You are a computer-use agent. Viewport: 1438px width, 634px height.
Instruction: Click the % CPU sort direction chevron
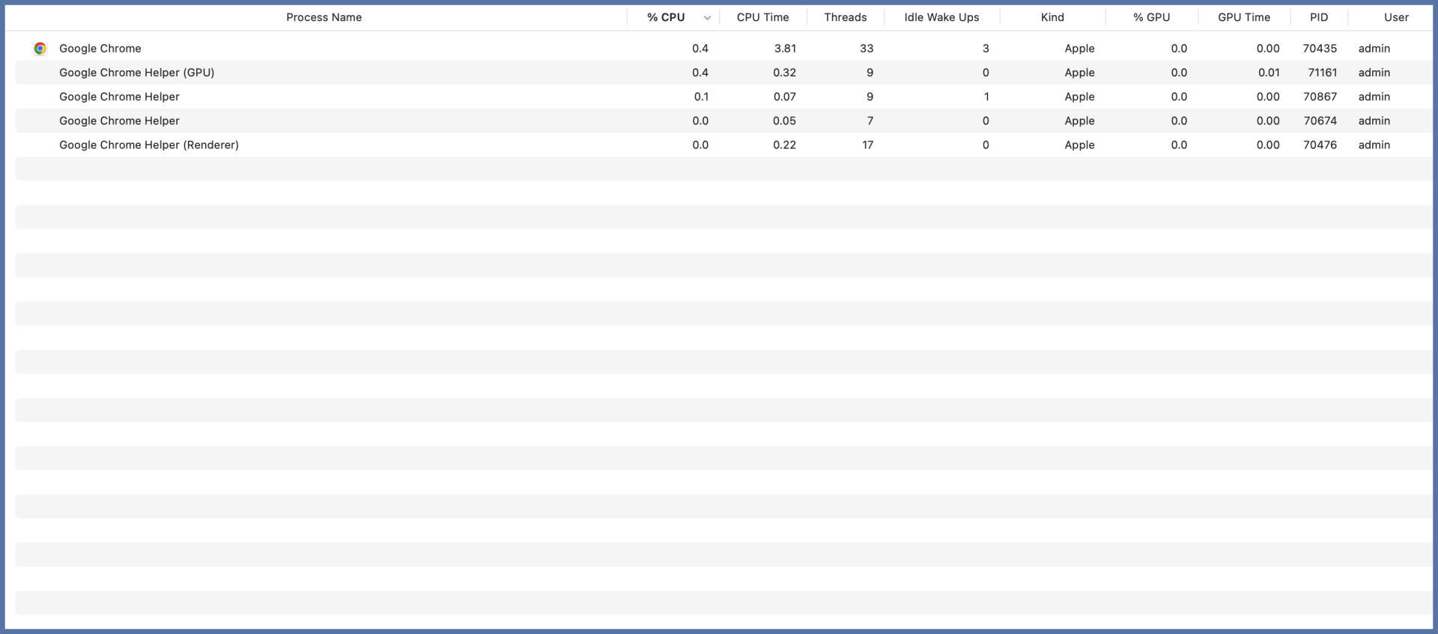pyautogui.click(x=706, y=18)
